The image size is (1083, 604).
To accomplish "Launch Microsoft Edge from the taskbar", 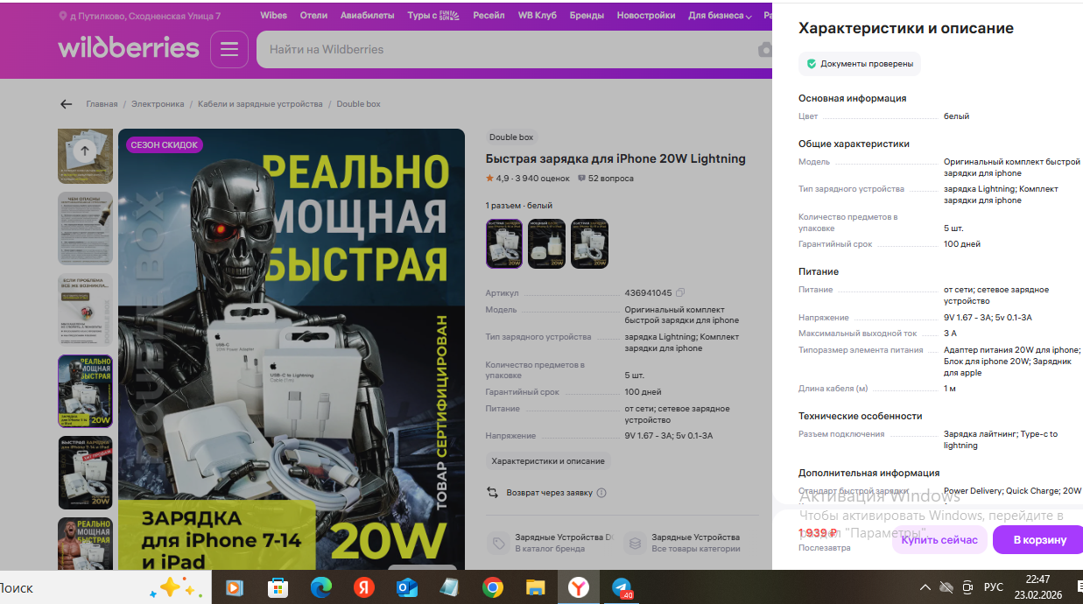I will pos(320,588).
